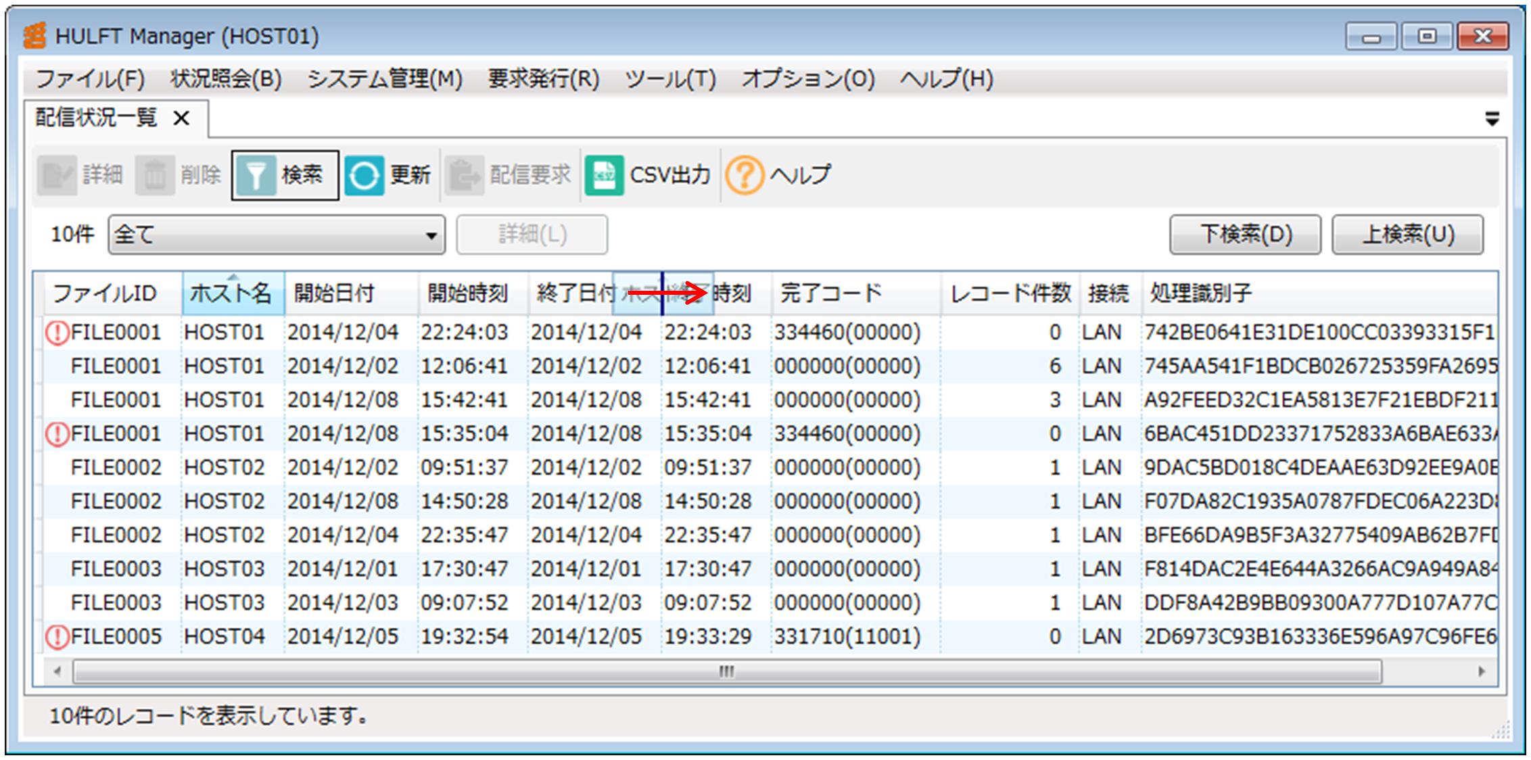This screenshot has height=760, width=1531.
Task: Open the ヘルプ(H) menu
Action: tap(946, 79)
